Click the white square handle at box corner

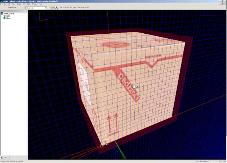[102, 146]
